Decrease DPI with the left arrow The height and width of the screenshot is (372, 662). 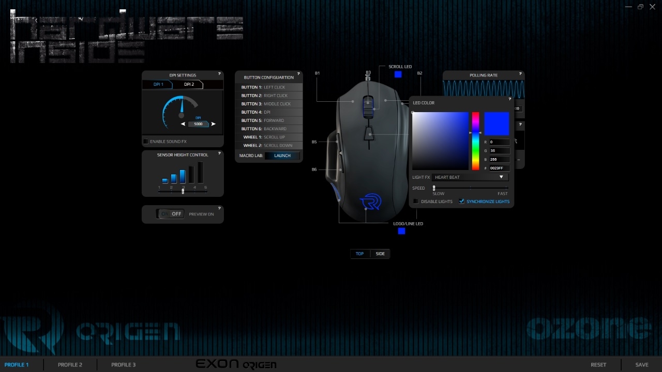pos(183,124)
